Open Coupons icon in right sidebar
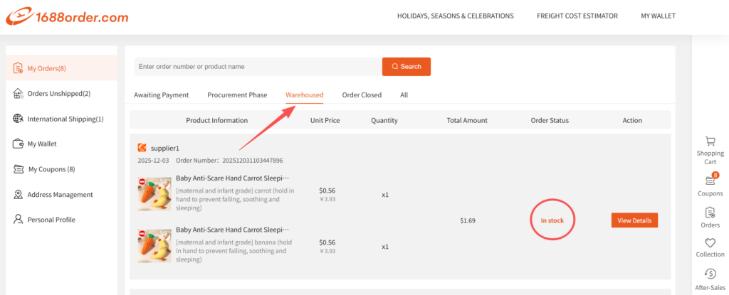729x295 pixels. coord(709,181)
